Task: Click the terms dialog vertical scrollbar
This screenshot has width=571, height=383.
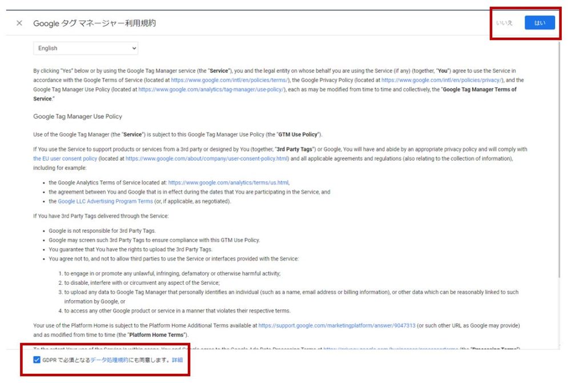Action: tap(560, 160)
